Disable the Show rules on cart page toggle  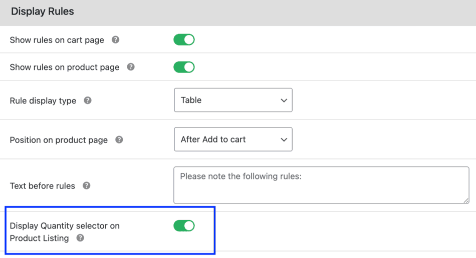pyautogui.click(x=184, y=39)
